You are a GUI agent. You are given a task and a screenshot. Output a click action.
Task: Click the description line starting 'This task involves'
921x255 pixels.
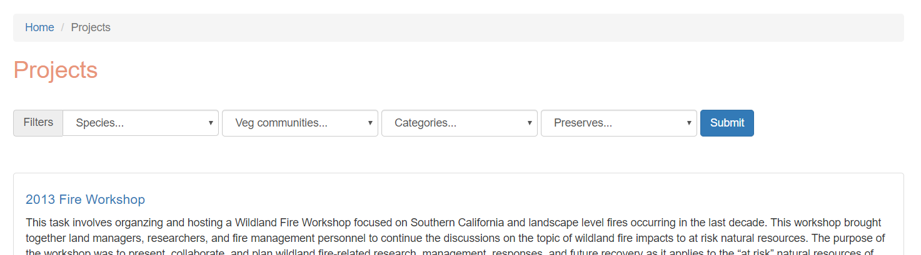click(x=453, y=223)
